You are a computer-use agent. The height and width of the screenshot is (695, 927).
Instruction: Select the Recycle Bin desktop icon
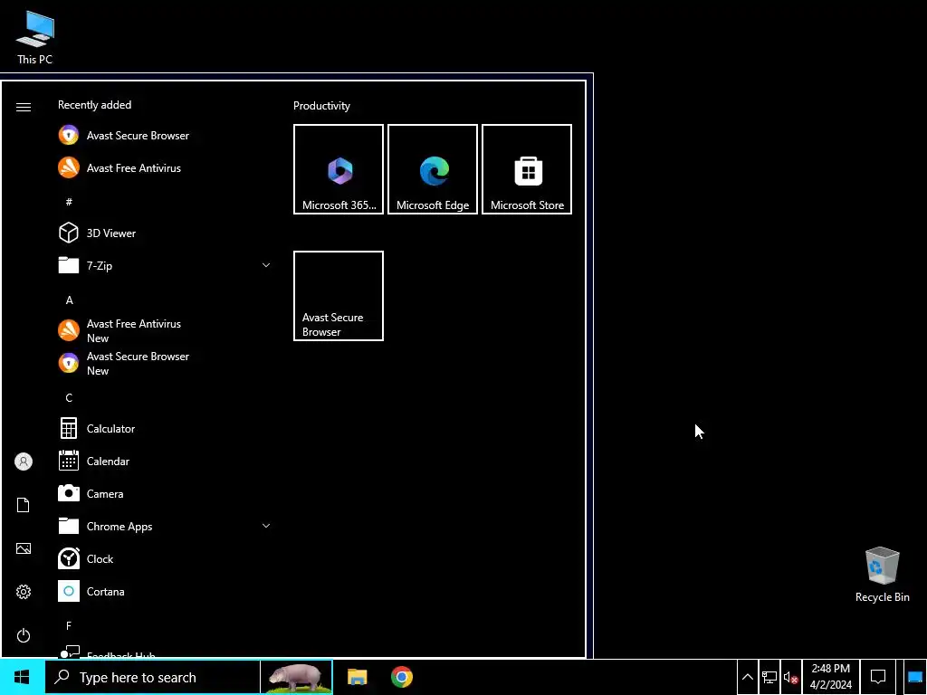coord(882,575)
